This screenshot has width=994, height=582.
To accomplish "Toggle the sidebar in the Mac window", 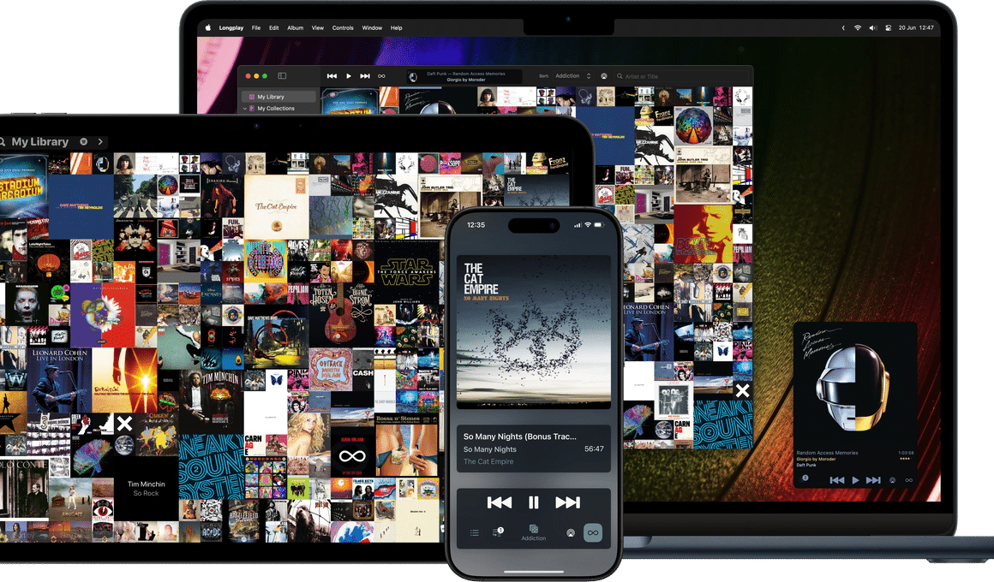I will click(x=282, y=76).
